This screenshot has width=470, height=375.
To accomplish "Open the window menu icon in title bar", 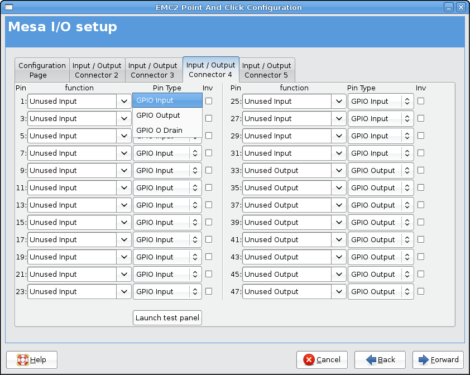I will point(9,7).
